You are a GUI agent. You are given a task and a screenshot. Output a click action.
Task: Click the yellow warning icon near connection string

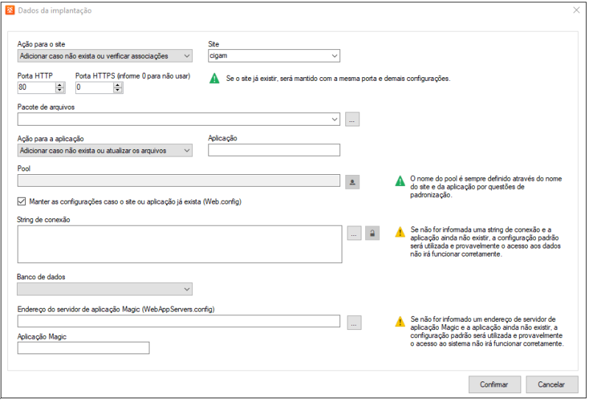(x=400, y=232)
